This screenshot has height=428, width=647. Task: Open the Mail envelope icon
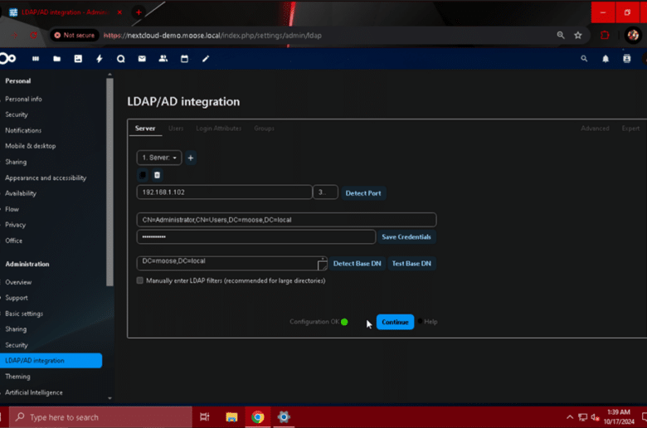142,59
